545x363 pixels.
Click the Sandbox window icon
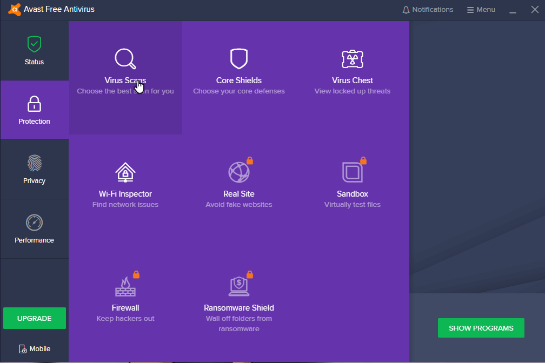pyautogui.click(x=352, y=172)
